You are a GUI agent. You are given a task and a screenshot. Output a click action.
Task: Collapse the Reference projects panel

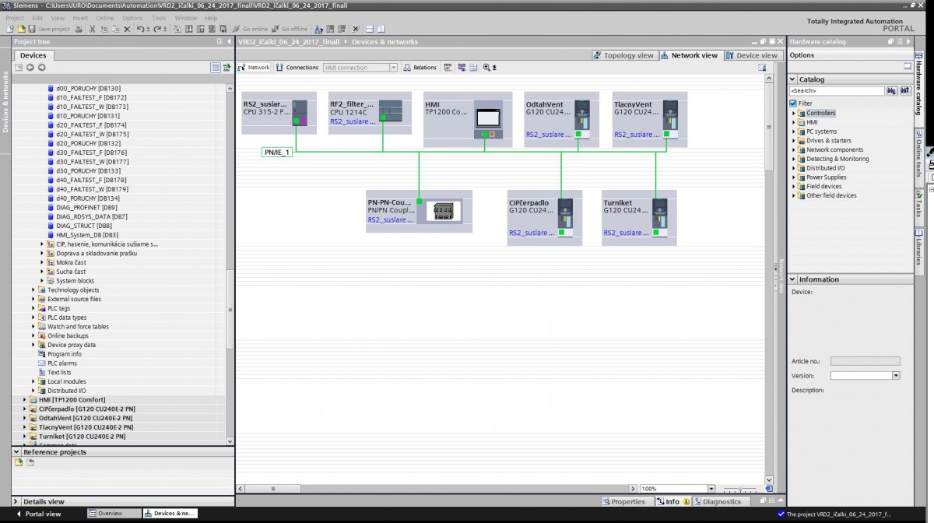point(17,452)
